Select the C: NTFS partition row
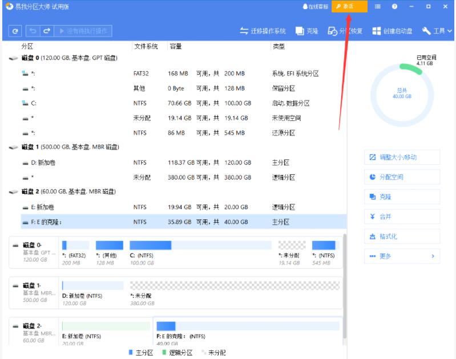This screenshot has width=456, height=359. click(x=184, y=103)
